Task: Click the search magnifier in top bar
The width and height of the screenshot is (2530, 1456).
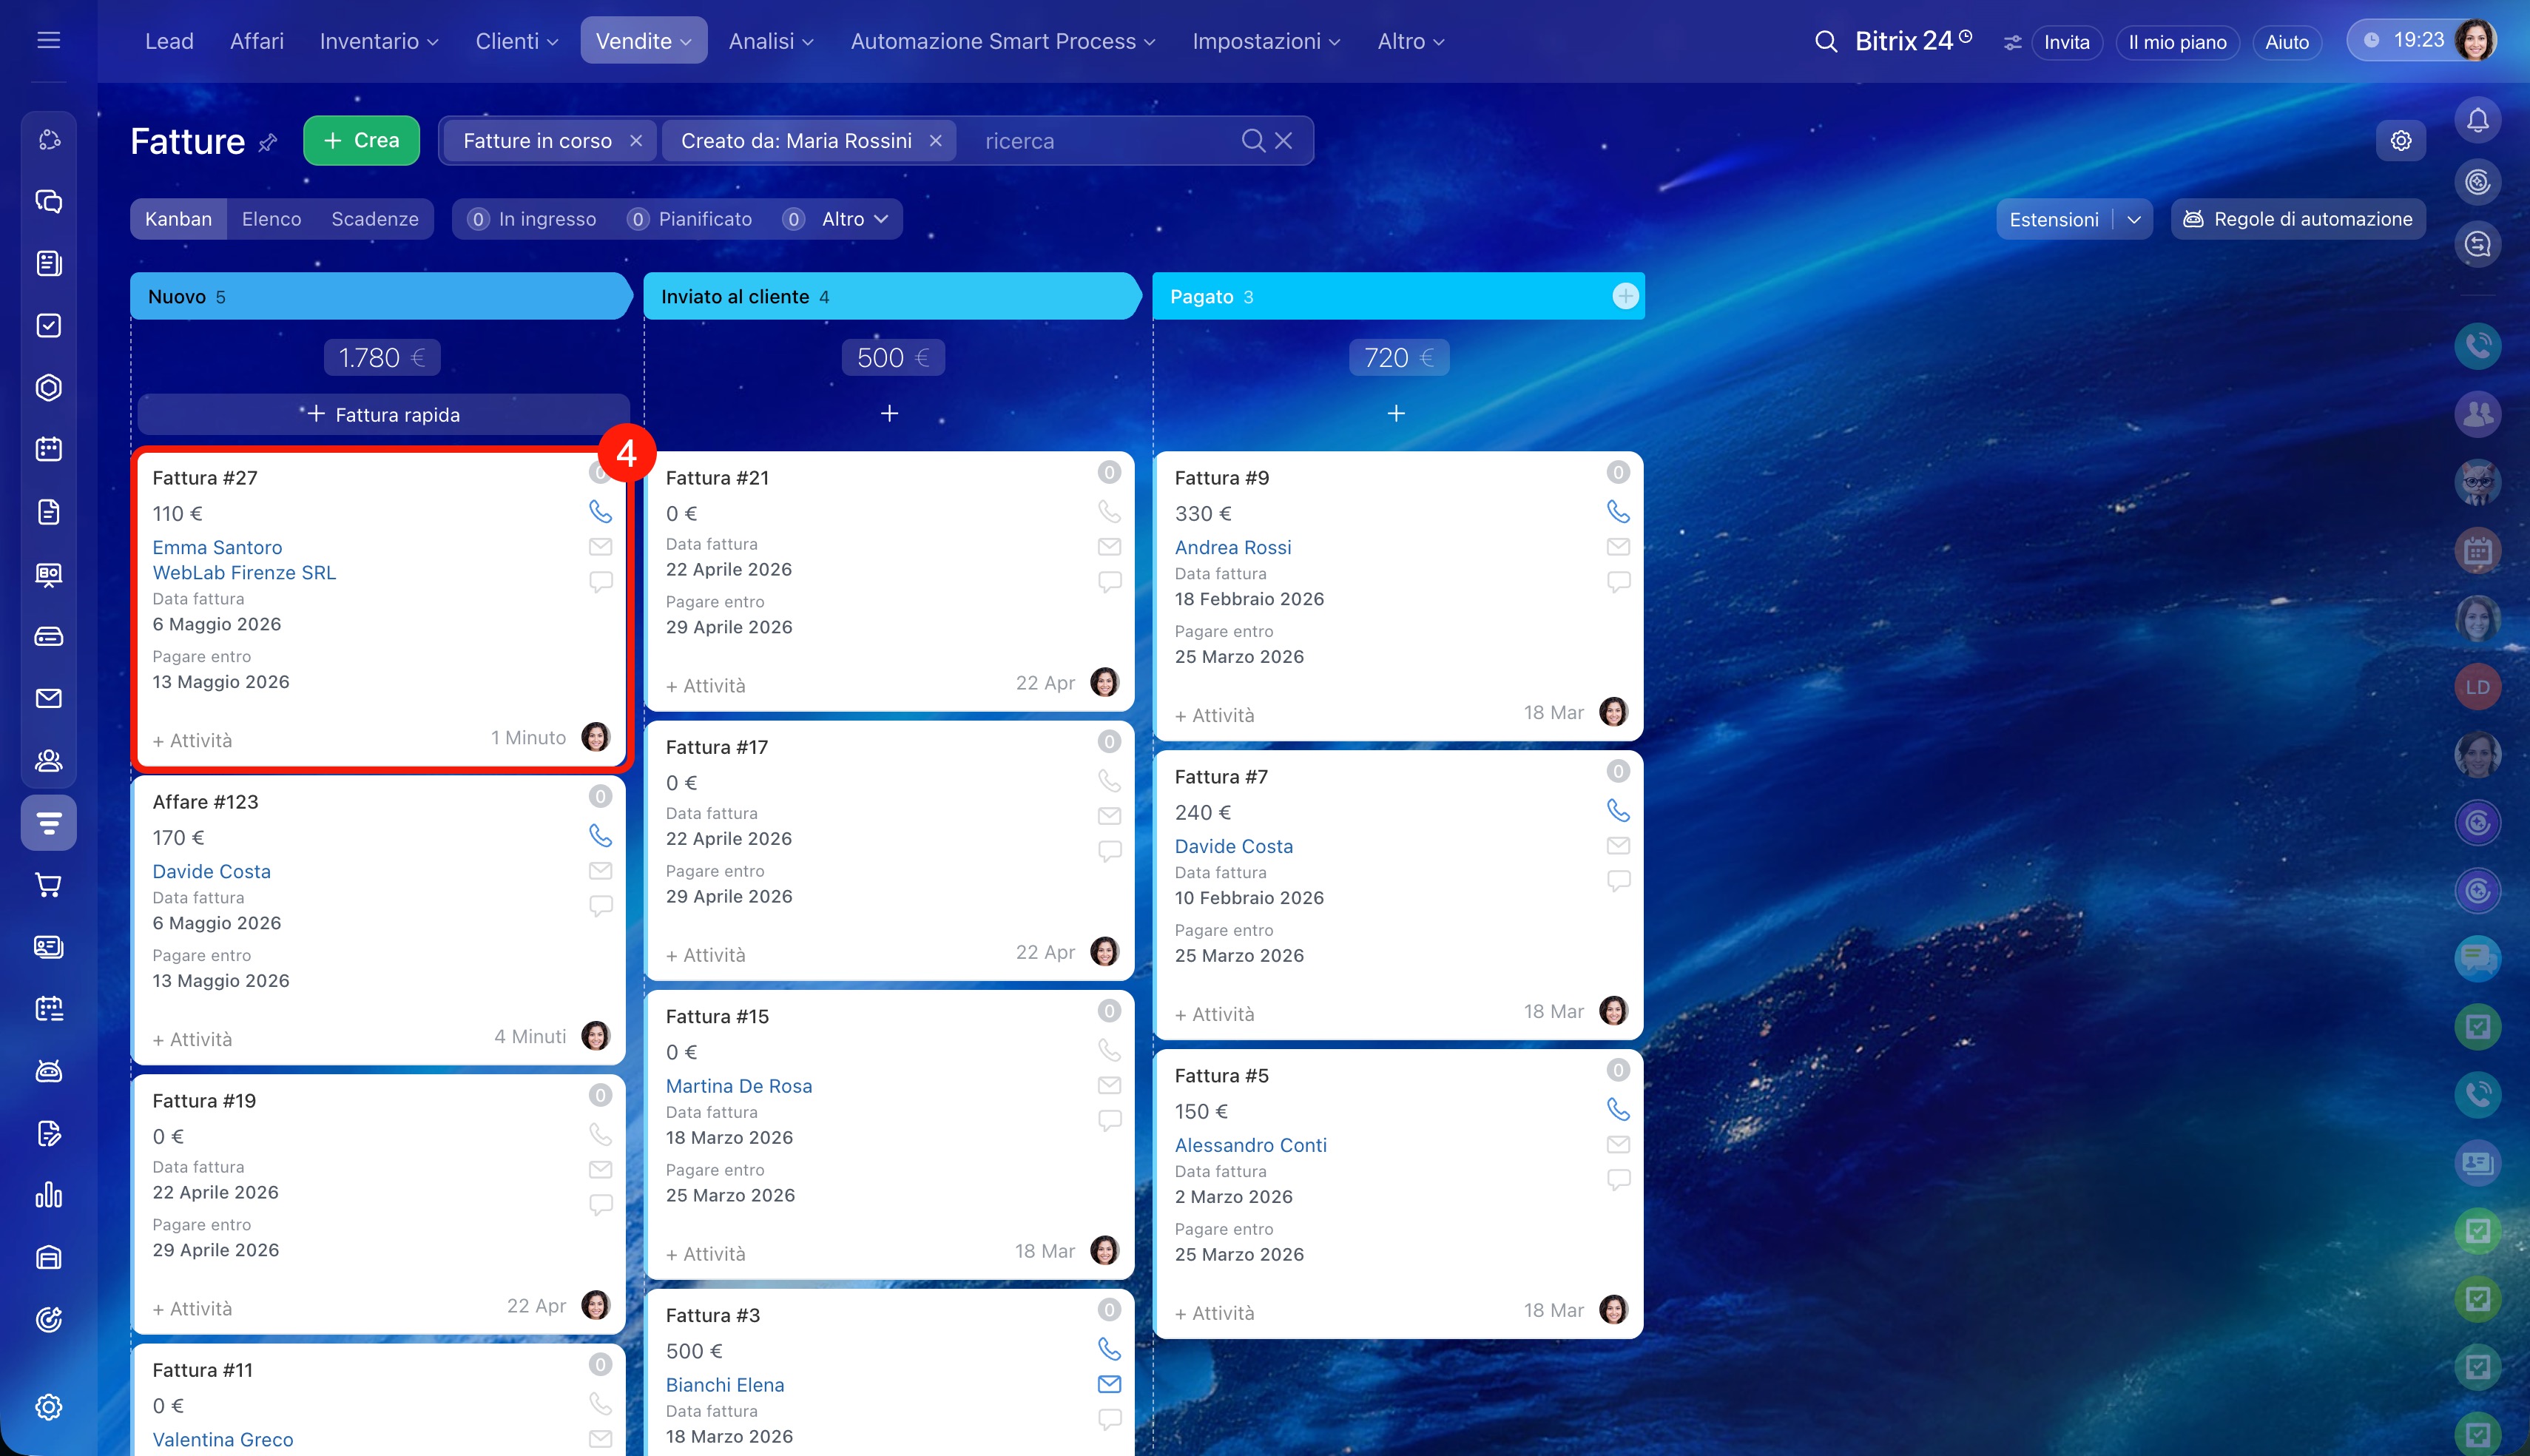Action: (1825, 42)
